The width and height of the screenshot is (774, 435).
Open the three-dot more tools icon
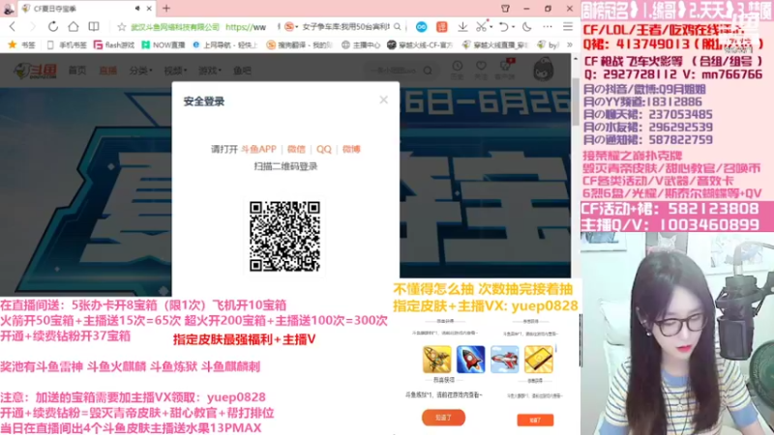click(548, 27)
